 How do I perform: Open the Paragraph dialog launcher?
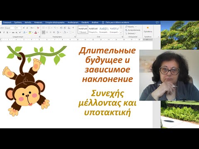75,37
